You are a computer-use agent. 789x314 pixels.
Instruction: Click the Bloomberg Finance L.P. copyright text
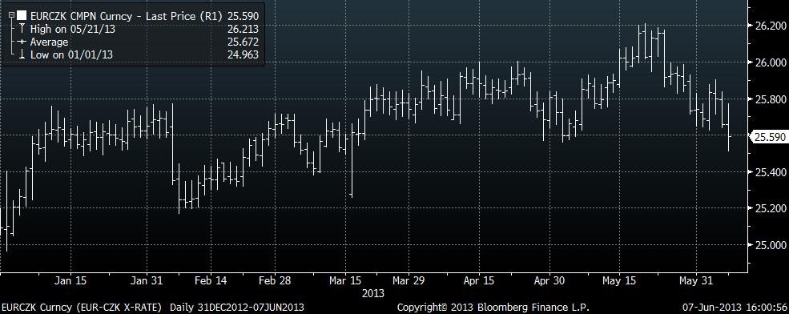493,307
